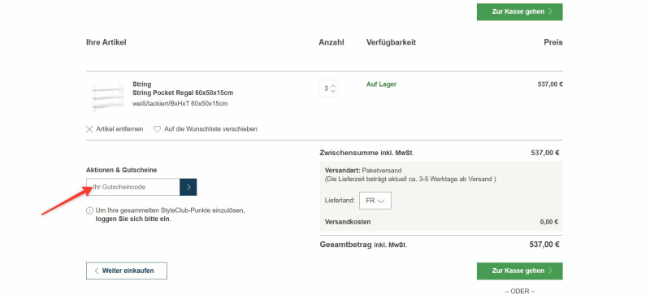Screen dimensions: 650x299
Task: Click Artikel entfernen link
Action: [x=119, y=129]
